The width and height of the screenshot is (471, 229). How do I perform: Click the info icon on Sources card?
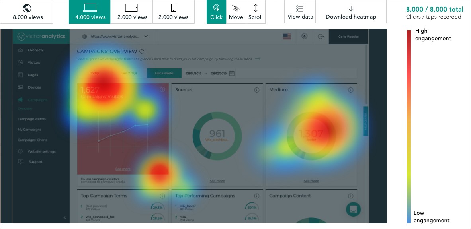click(256, 90)
